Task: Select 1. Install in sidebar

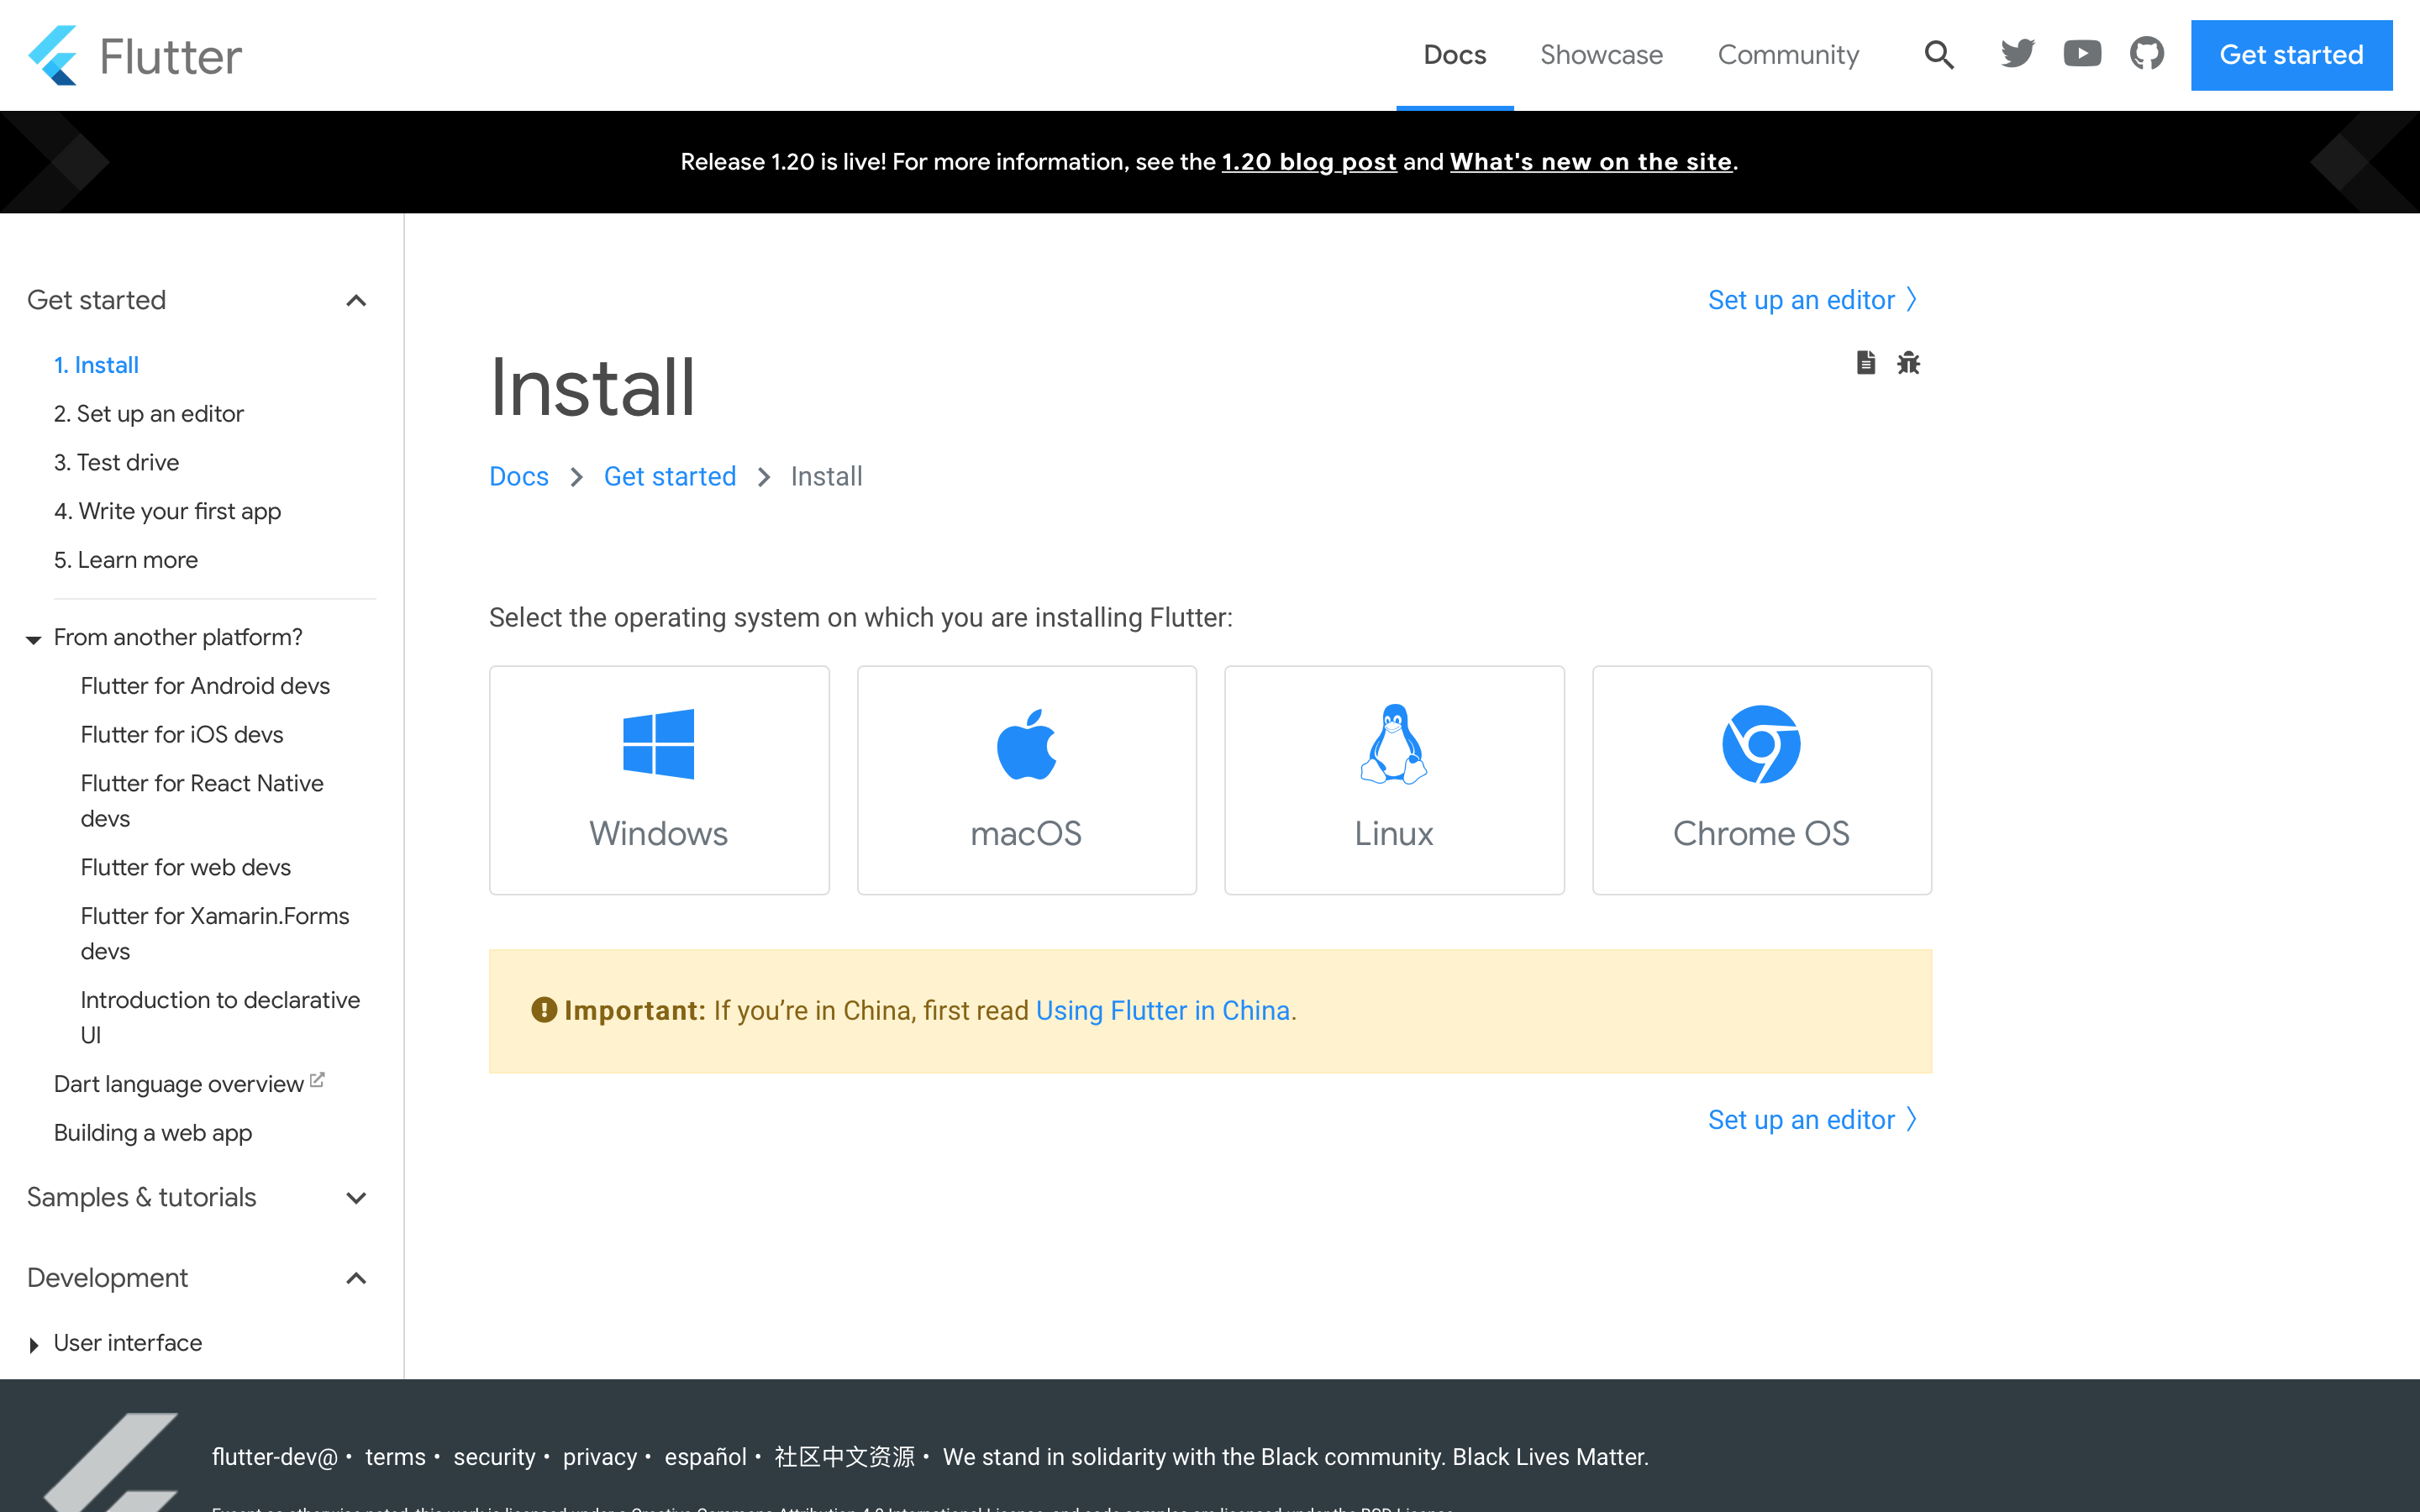Action: pyautogui.click(x=96, y=365)
